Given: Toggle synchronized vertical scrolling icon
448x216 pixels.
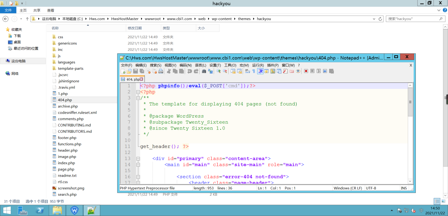Looking at the screenshot, I should click(x=233, y=71).
